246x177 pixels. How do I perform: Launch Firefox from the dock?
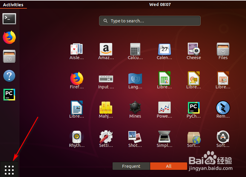pyautogui.click(x=9, y=37)
